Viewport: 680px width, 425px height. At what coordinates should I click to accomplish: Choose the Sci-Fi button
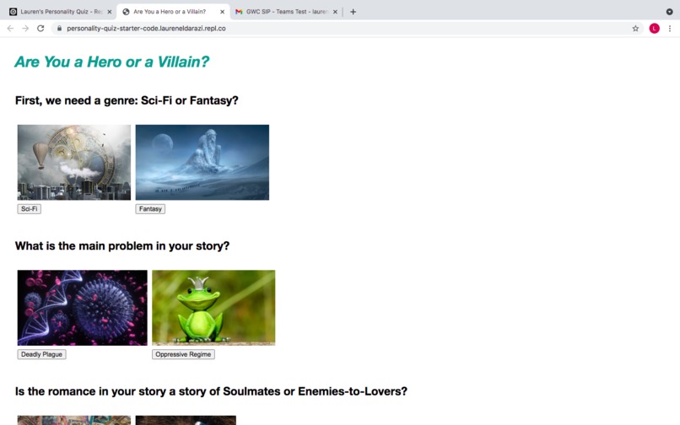pos(29,208)
